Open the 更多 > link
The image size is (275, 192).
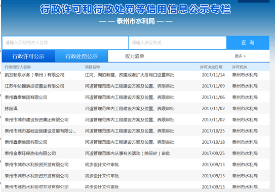pyautogui.click(x=240, y=56)
